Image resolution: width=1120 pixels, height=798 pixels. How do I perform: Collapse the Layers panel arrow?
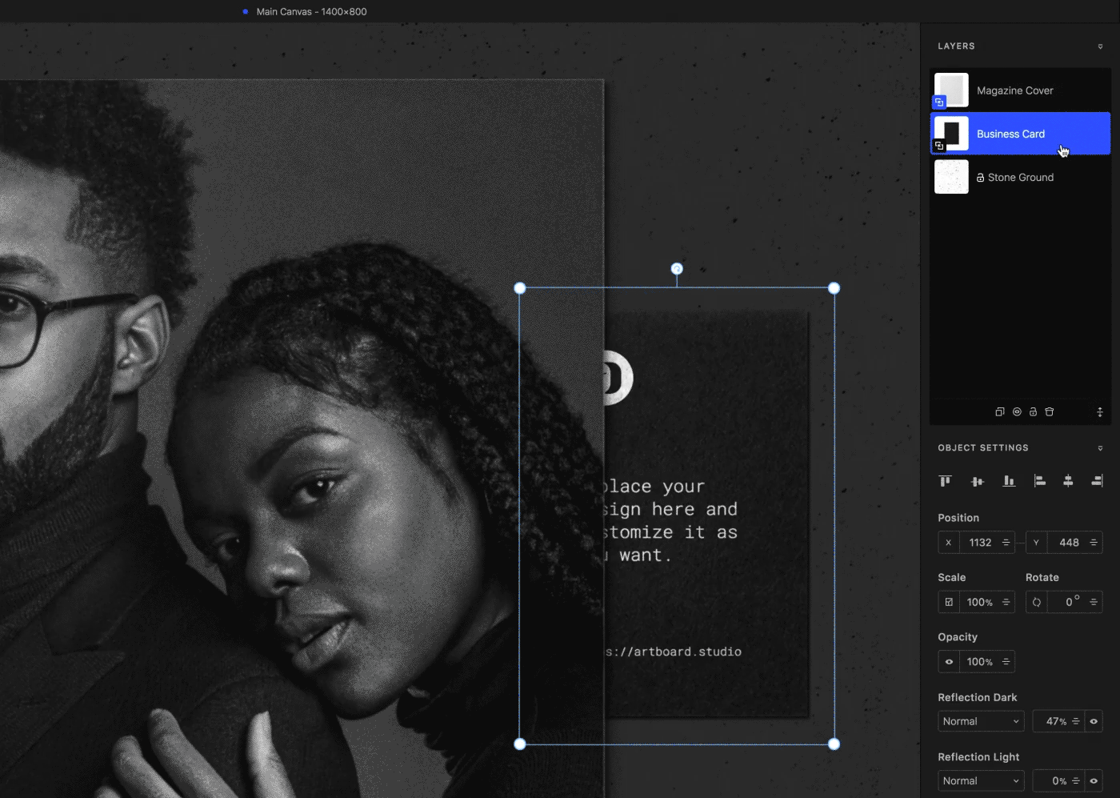click(1100, 46)
